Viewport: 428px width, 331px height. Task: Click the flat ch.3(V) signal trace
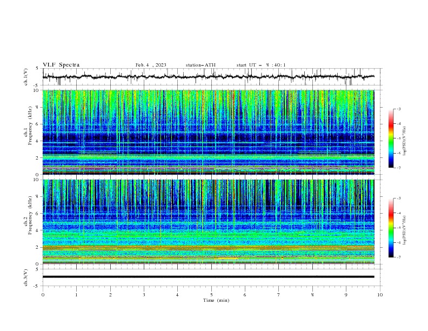[x=209, y=277]
